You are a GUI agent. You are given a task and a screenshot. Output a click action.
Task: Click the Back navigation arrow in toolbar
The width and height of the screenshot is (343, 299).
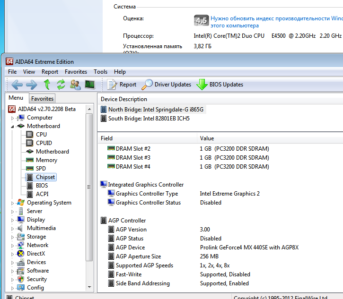17,85
